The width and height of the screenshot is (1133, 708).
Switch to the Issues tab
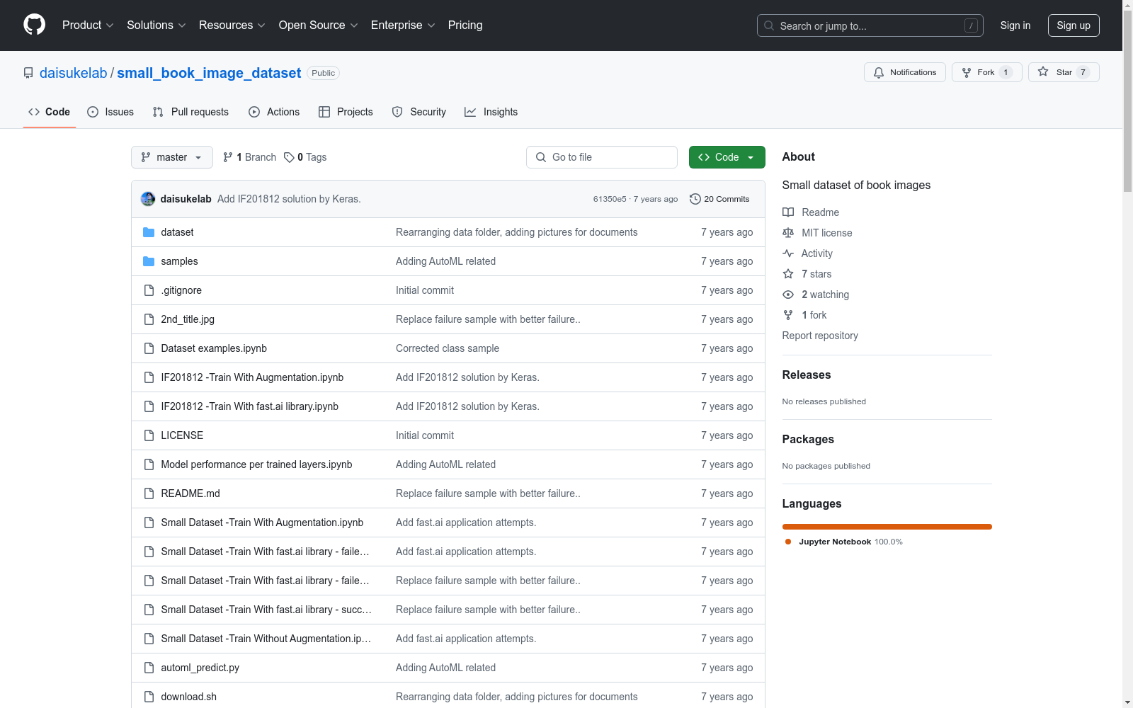pyautogui.click(x=110, y=112)
